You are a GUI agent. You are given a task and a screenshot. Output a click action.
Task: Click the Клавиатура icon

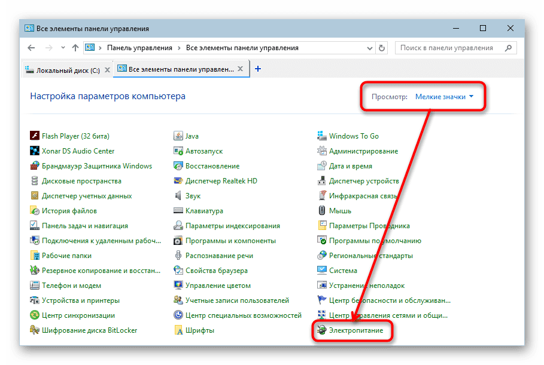click(x=178, y=210)
